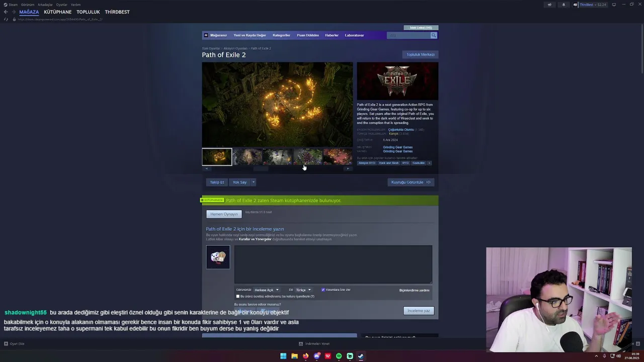Open Spotify from the taskbar
The image size is (644, 362).
click(x=339, y=356)
